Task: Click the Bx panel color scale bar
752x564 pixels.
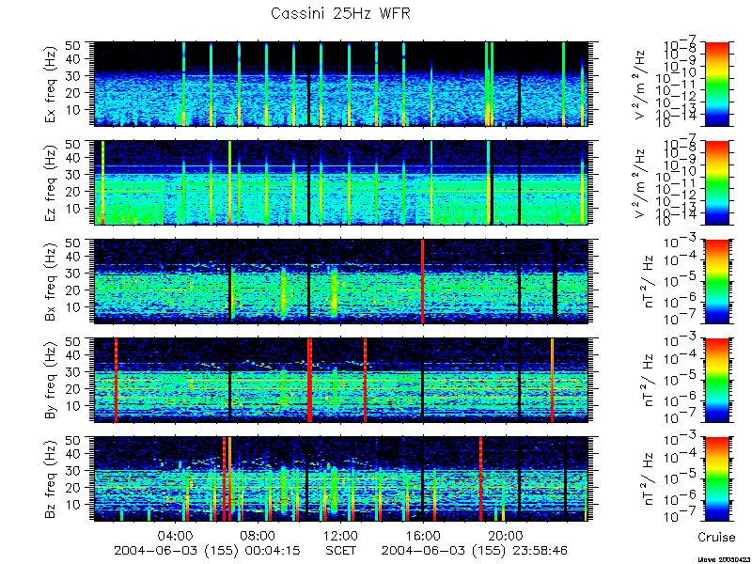Action: (x=716, y=281)
